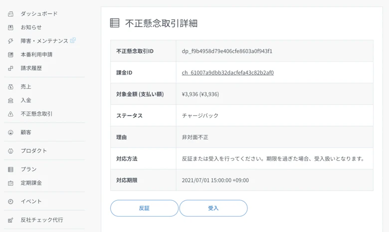
Task: Open the 定期課金 subscription menu item
Action: point(31,183)
